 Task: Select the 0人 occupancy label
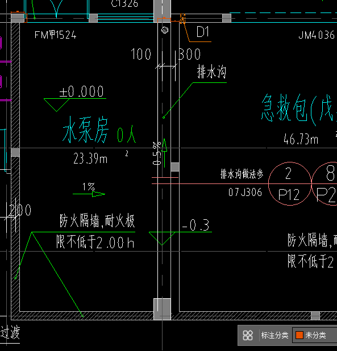127,134
